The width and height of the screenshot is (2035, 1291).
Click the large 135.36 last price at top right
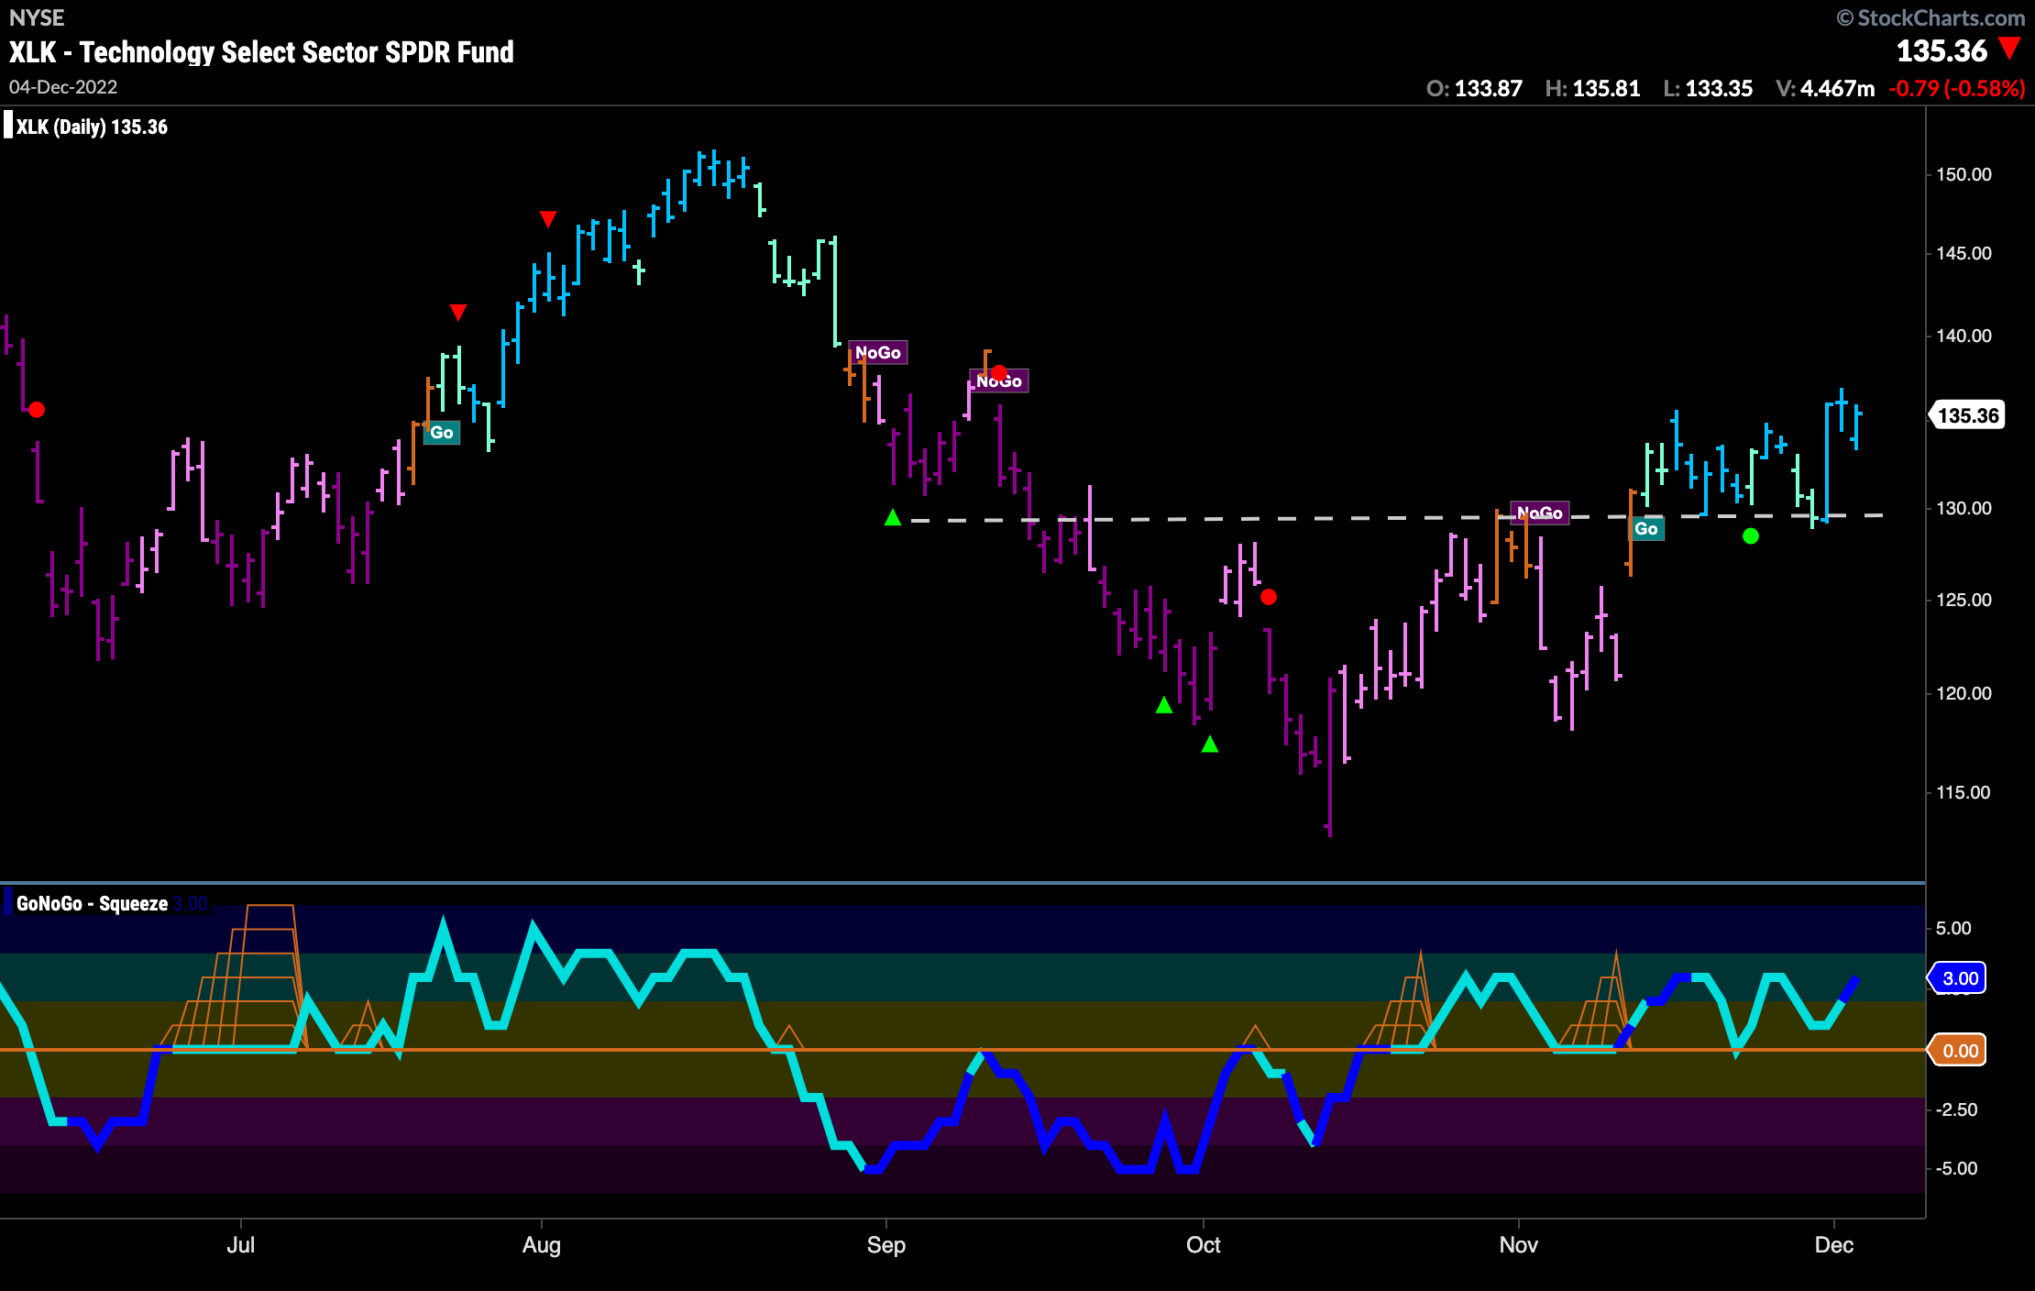coord(1941,51)
